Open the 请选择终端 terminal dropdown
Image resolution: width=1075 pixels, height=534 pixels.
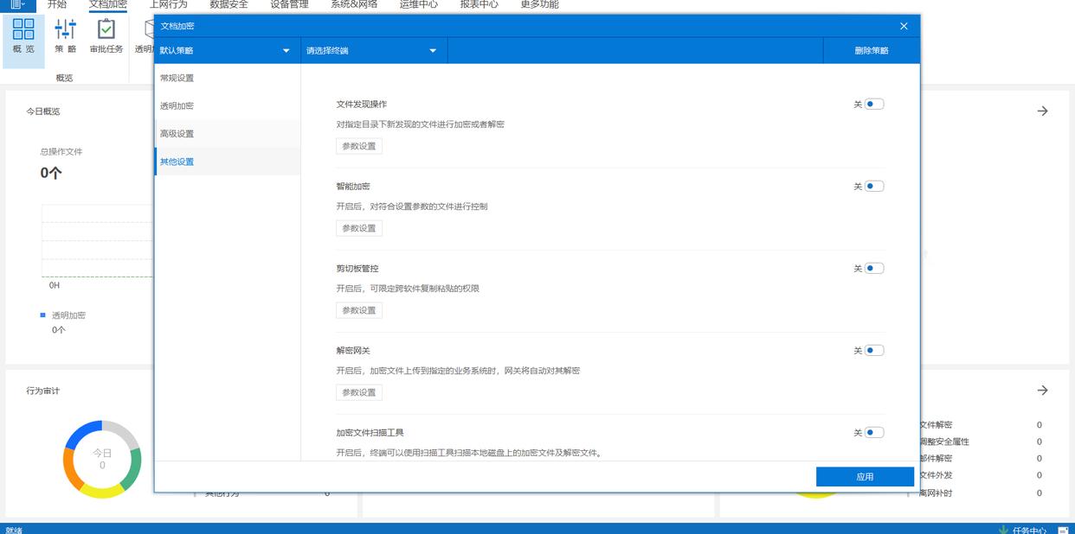372,51
